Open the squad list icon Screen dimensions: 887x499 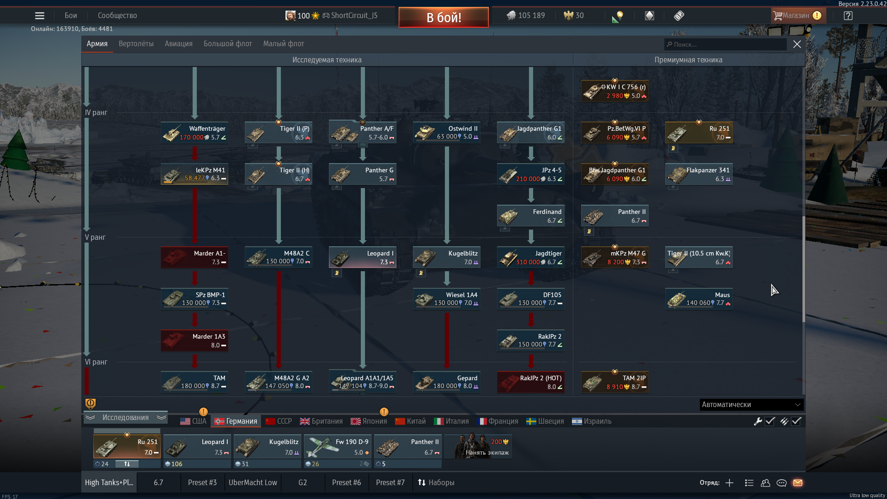749,483
